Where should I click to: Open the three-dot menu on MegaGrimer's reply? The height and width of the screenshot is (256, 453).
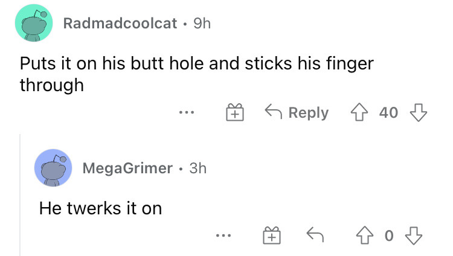click(x=223, y=235)
